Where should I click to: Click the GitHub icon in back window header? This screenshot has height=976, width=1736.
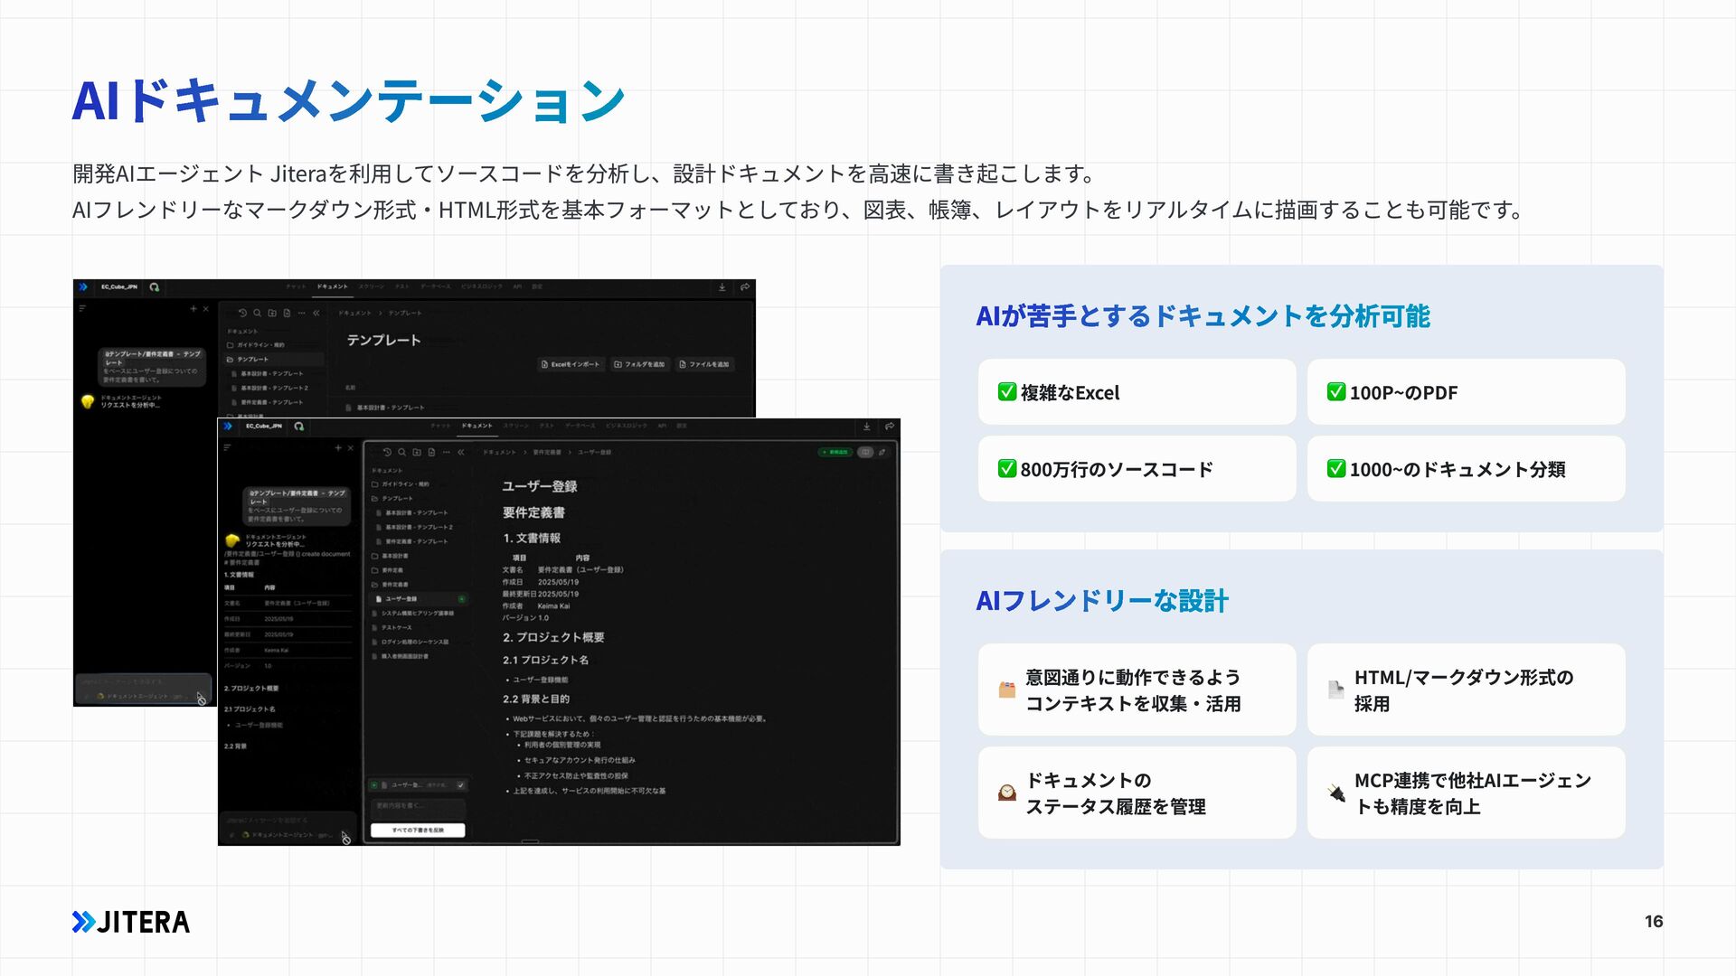point(155,287)
